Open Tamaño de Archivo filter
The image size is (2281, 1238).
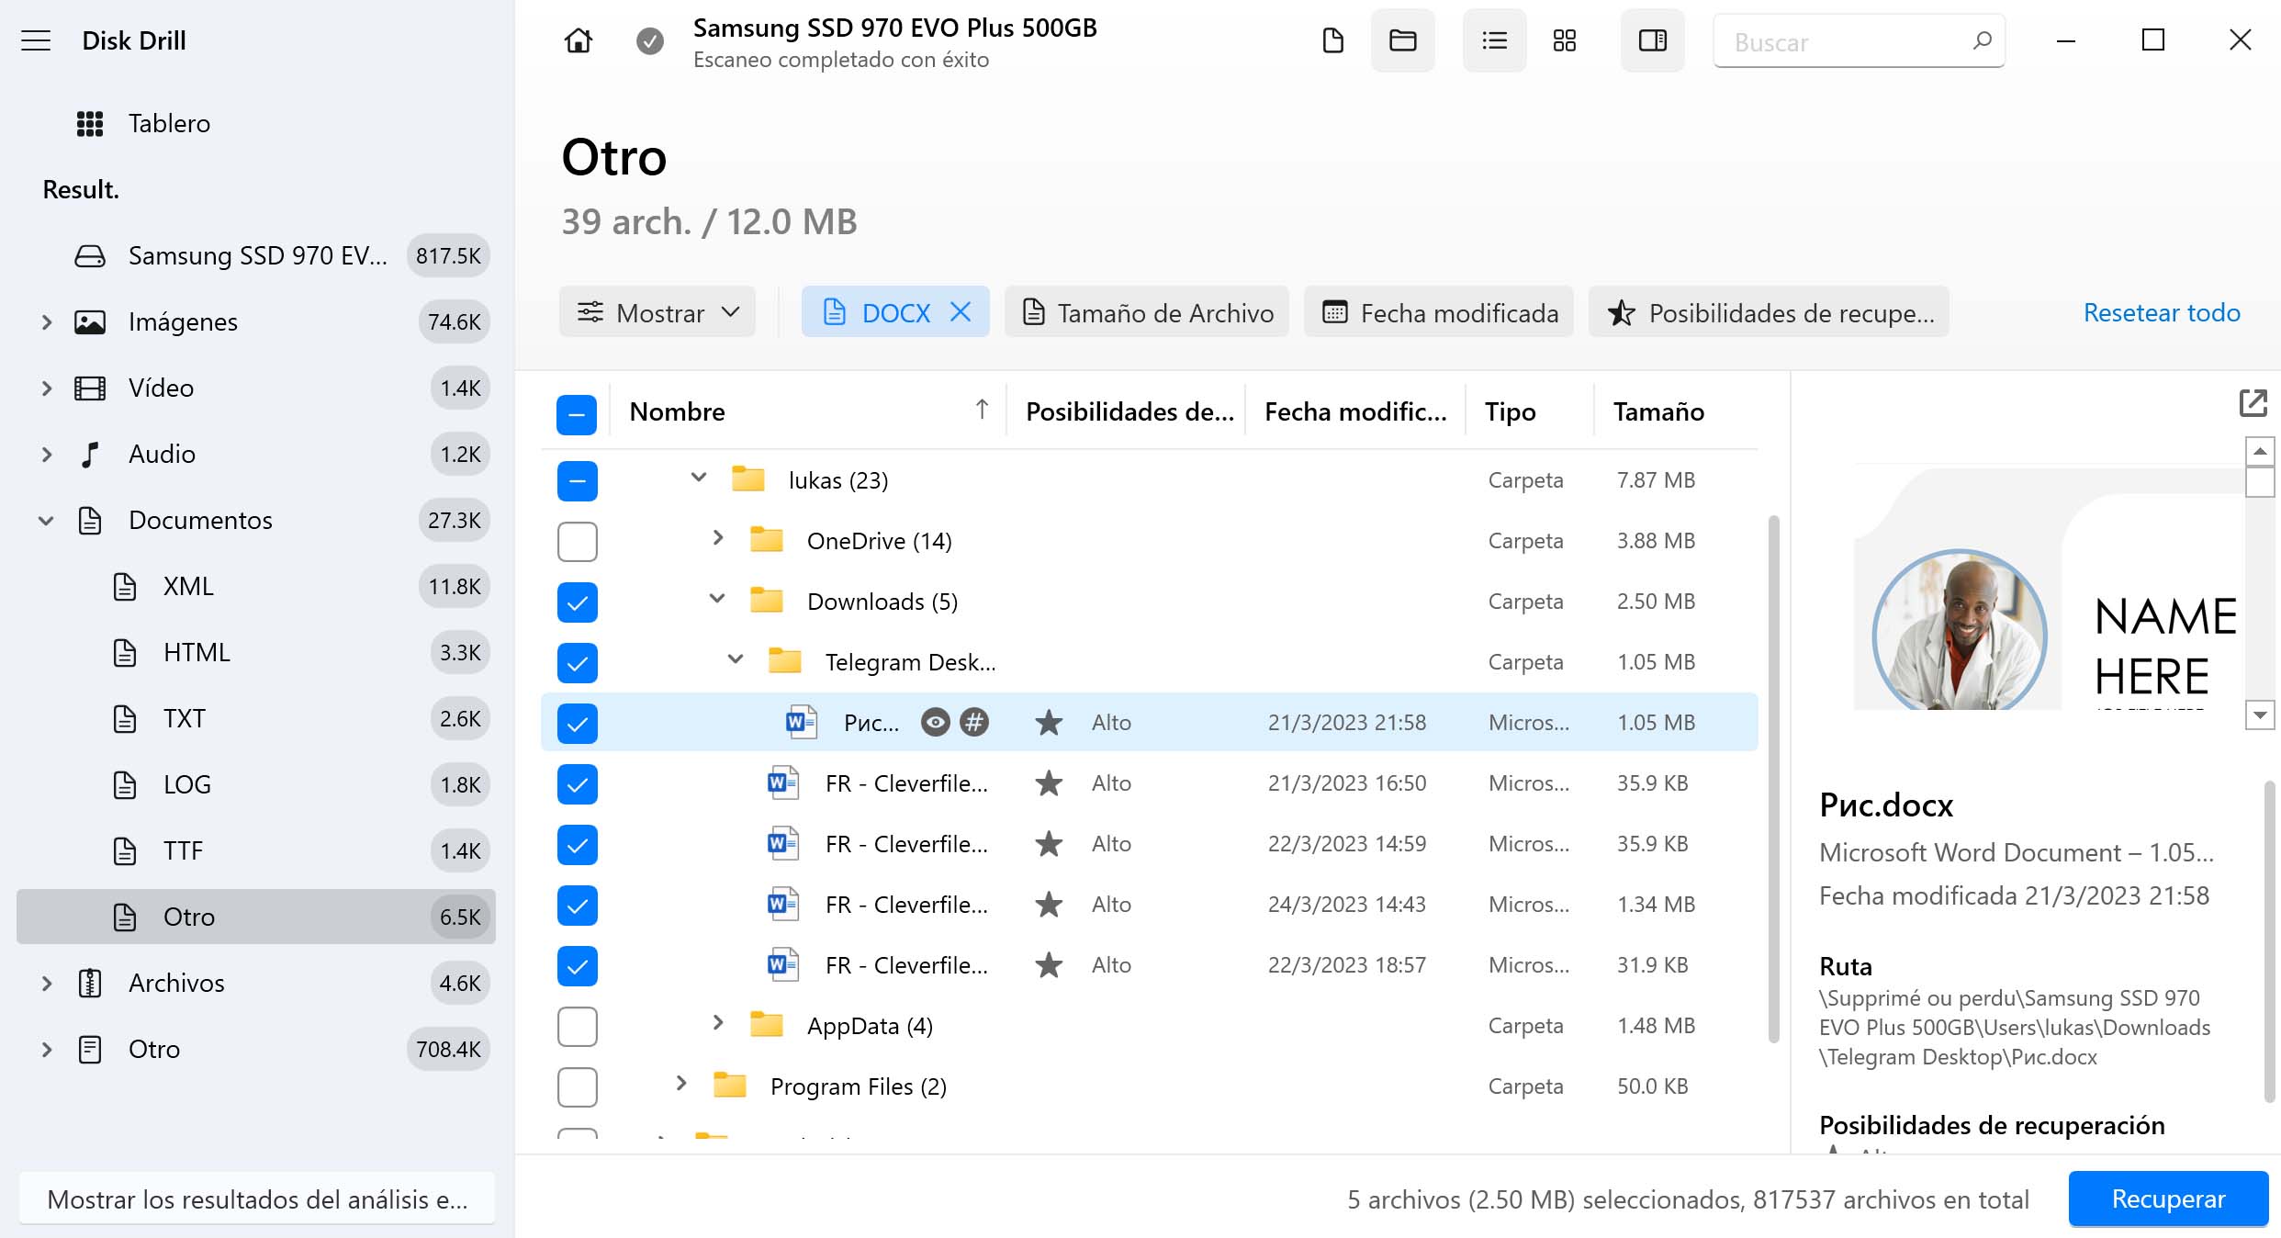coord(1147,312)
